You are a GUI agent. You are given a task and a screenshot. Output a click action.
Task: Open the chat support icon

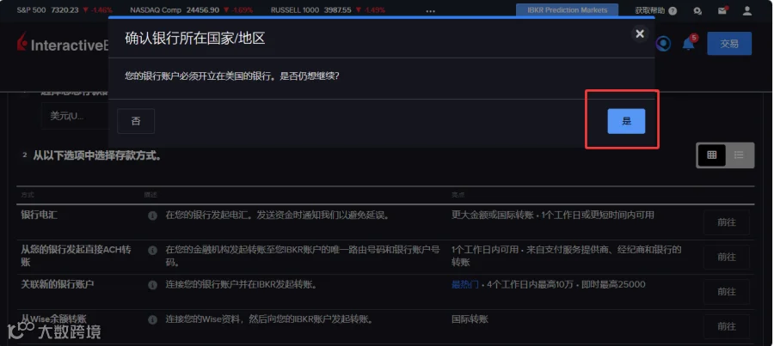tap(697, 10)
